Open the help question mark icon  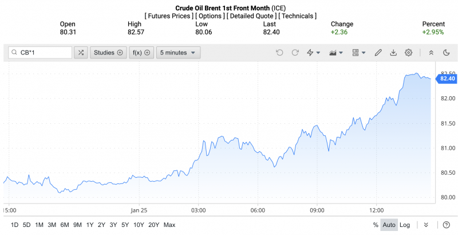point(447,225)
